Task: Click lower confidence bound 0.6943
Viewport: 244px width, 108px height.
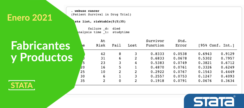Action: pos(205,54)
